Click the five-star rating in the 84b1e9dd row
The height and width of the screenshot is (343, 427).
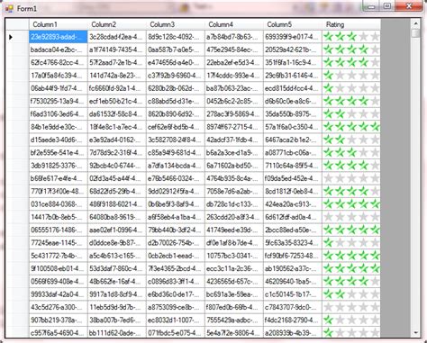click(351, 127)
